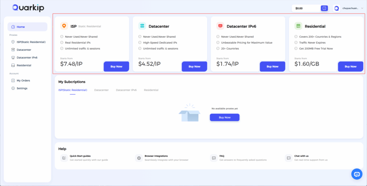This screenshot has width=367, height=186.
Task: Click 'Unbeatable Pricing for Maximum Value' text
Action: pyautogui.click(x=247, y=43)
